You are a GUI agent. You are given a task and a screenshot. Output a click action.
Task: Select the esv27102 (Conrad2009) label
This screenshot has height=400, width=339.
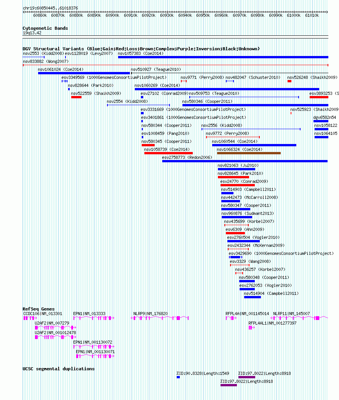165,93
